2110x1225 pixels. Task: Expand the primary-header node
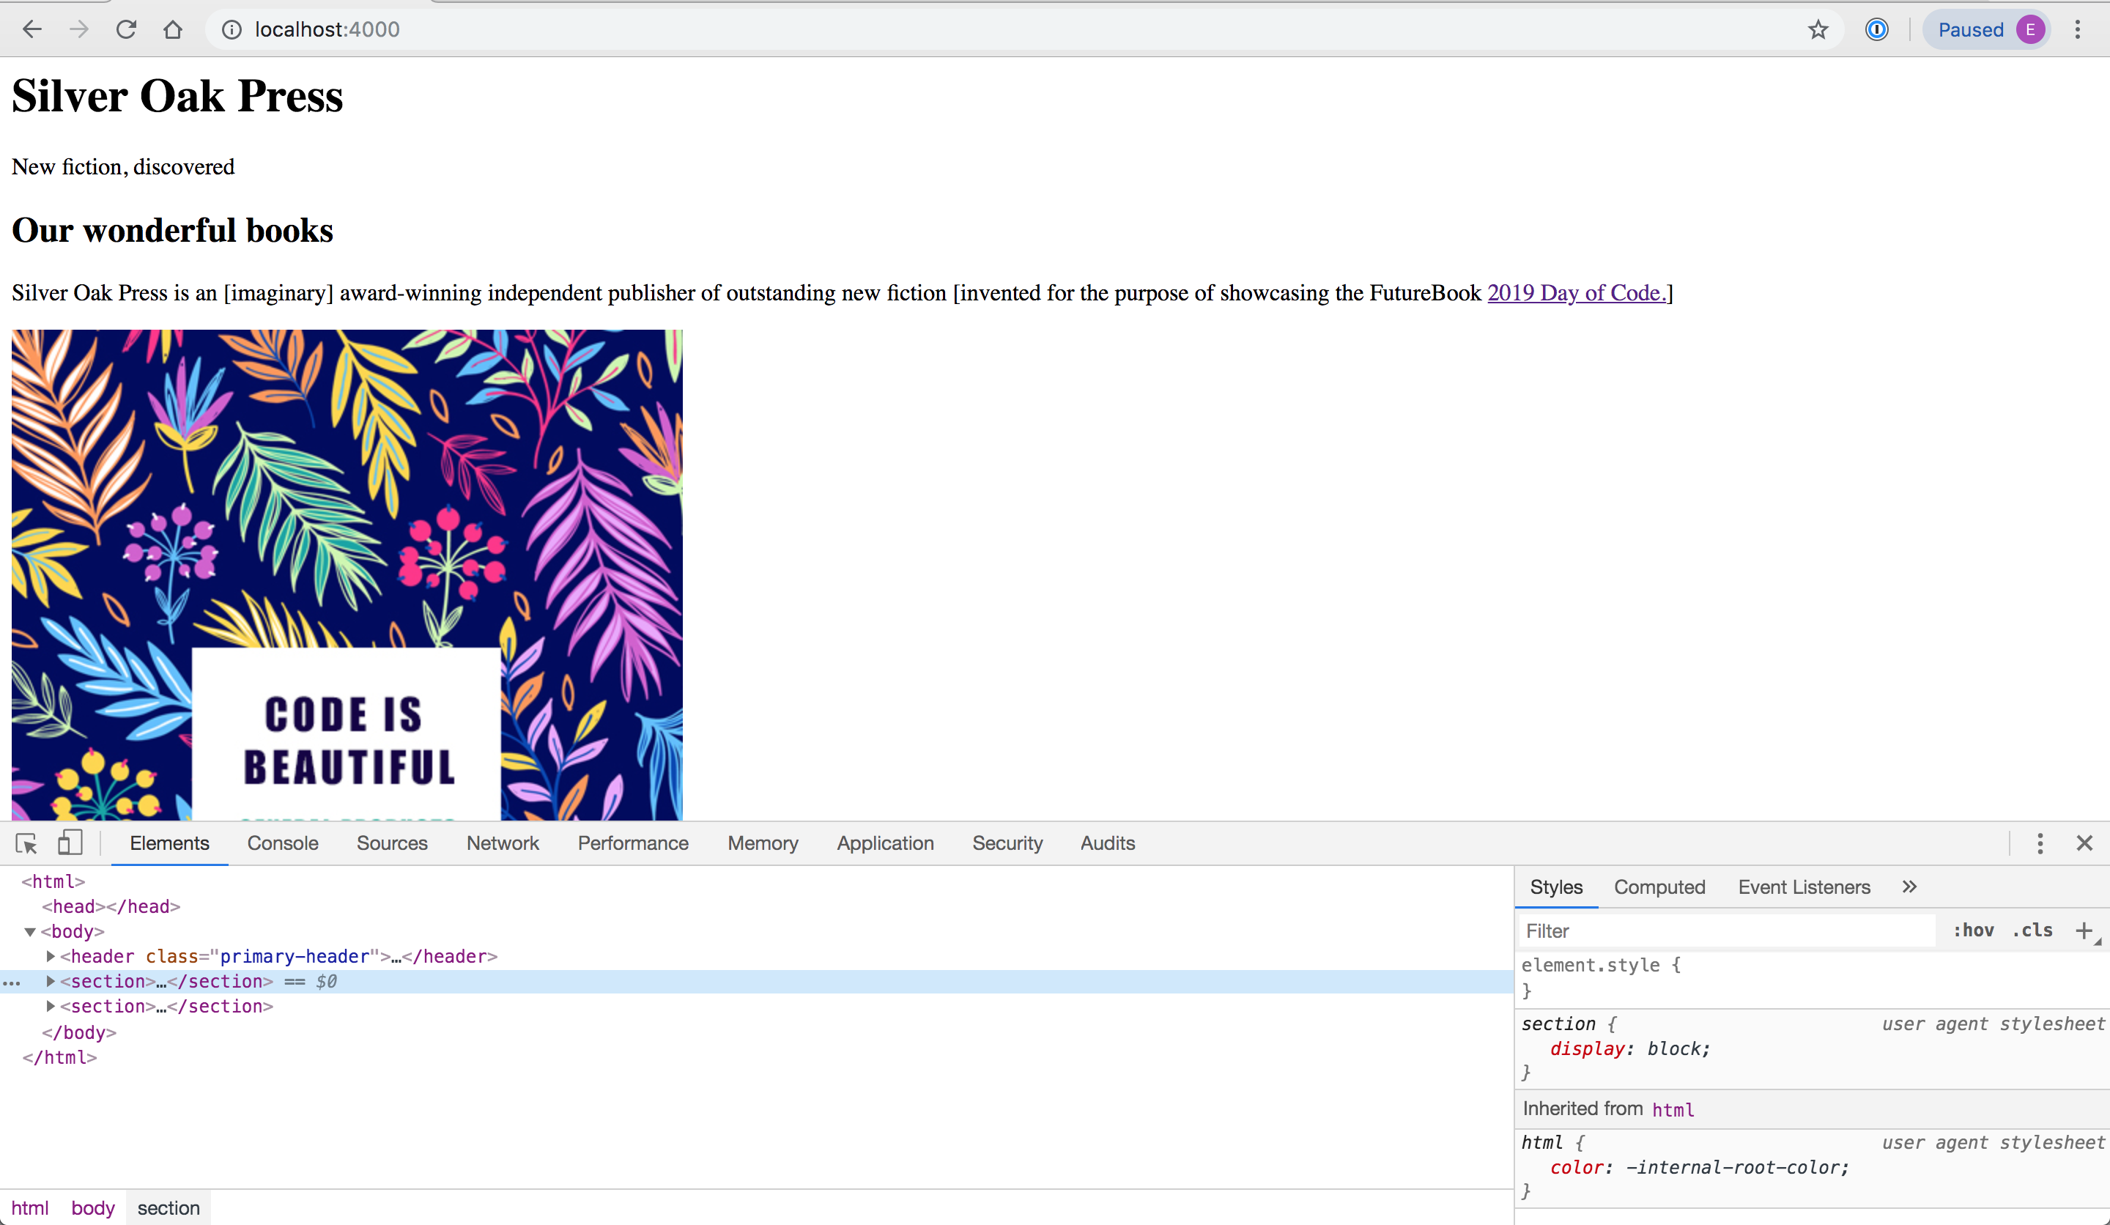tap(51, 956)
